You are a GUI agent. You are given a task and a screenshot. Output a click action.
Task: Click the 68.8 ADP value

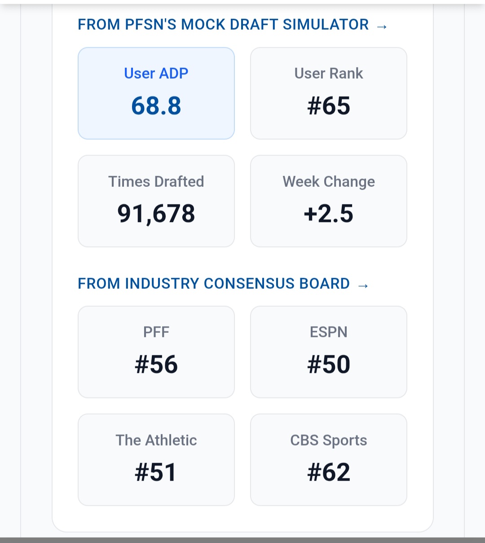tap(156, 106)
